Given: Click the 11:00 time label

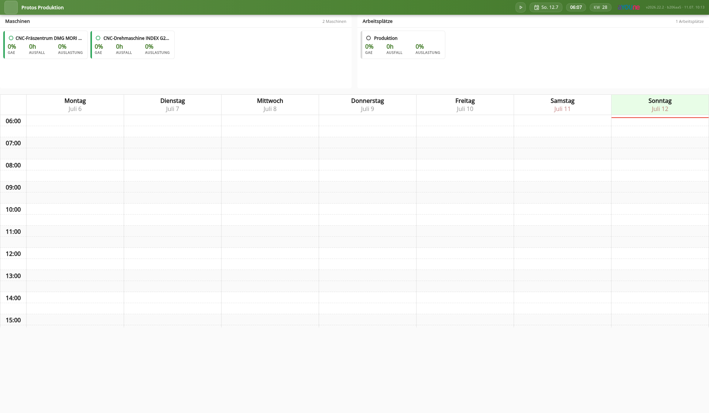Looking at the screenshot, I should (x=13, y=232).
